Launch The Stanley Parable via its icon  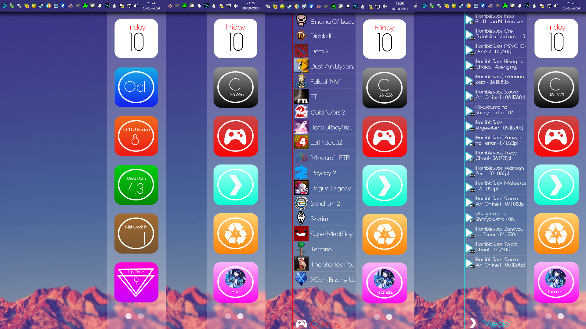click(301, 264)
